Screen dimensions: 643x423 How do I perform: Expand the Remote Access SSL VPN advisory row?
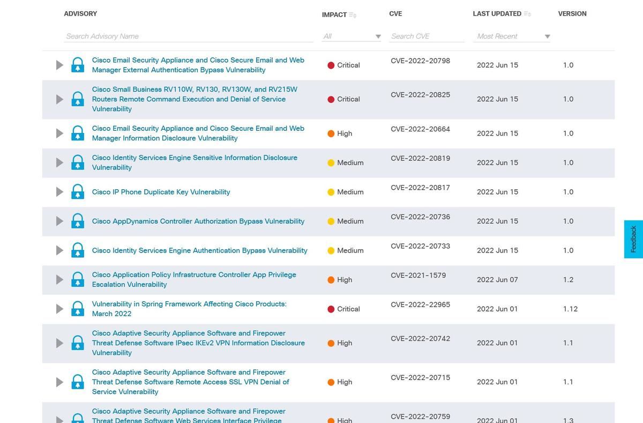[59, 382]
